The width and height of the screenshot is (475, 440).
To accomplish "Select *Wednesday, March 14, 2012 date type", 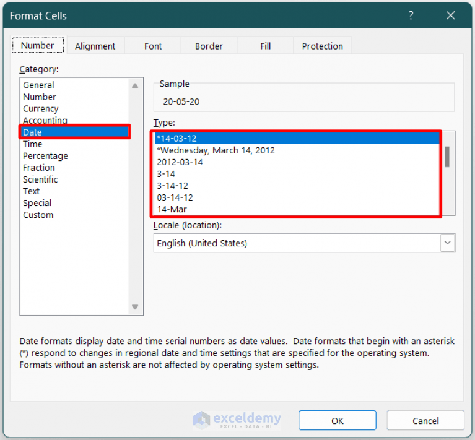I will pyautogui.click(x=297, y=150).
